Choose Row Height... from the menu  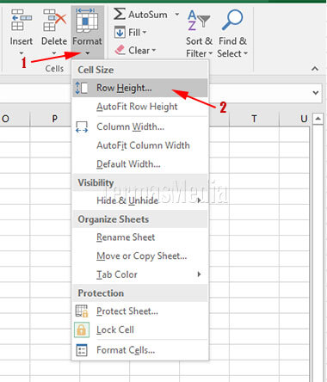pyautogui.click(x=140, y=88)
